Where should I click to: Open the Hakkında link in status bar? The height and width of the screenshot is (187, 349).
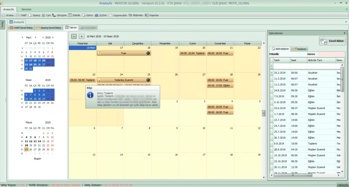[x=343, y=185]
